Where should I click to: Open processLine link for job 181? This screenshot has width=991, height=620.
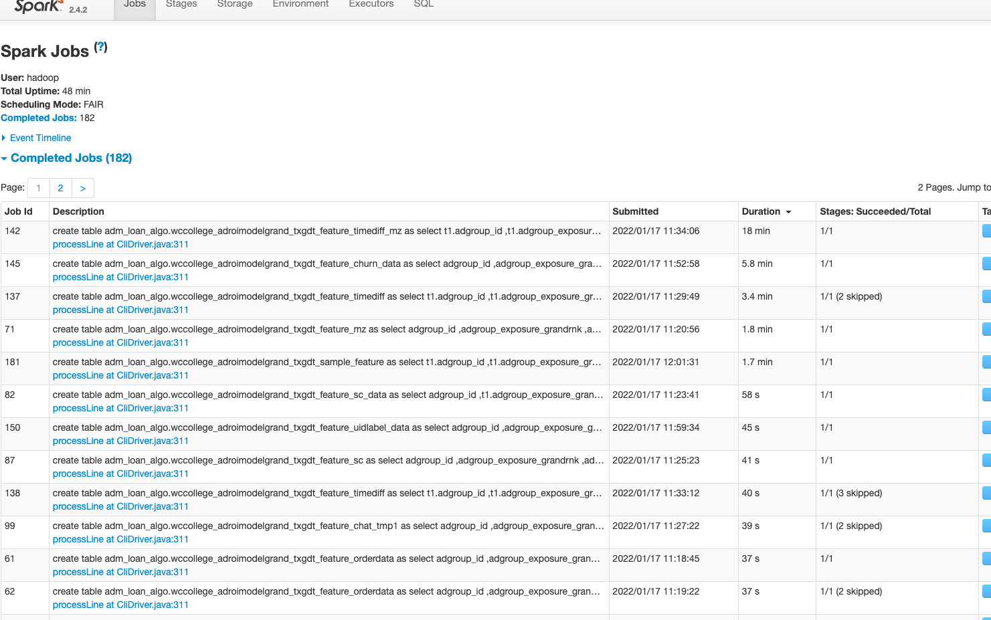120,375
